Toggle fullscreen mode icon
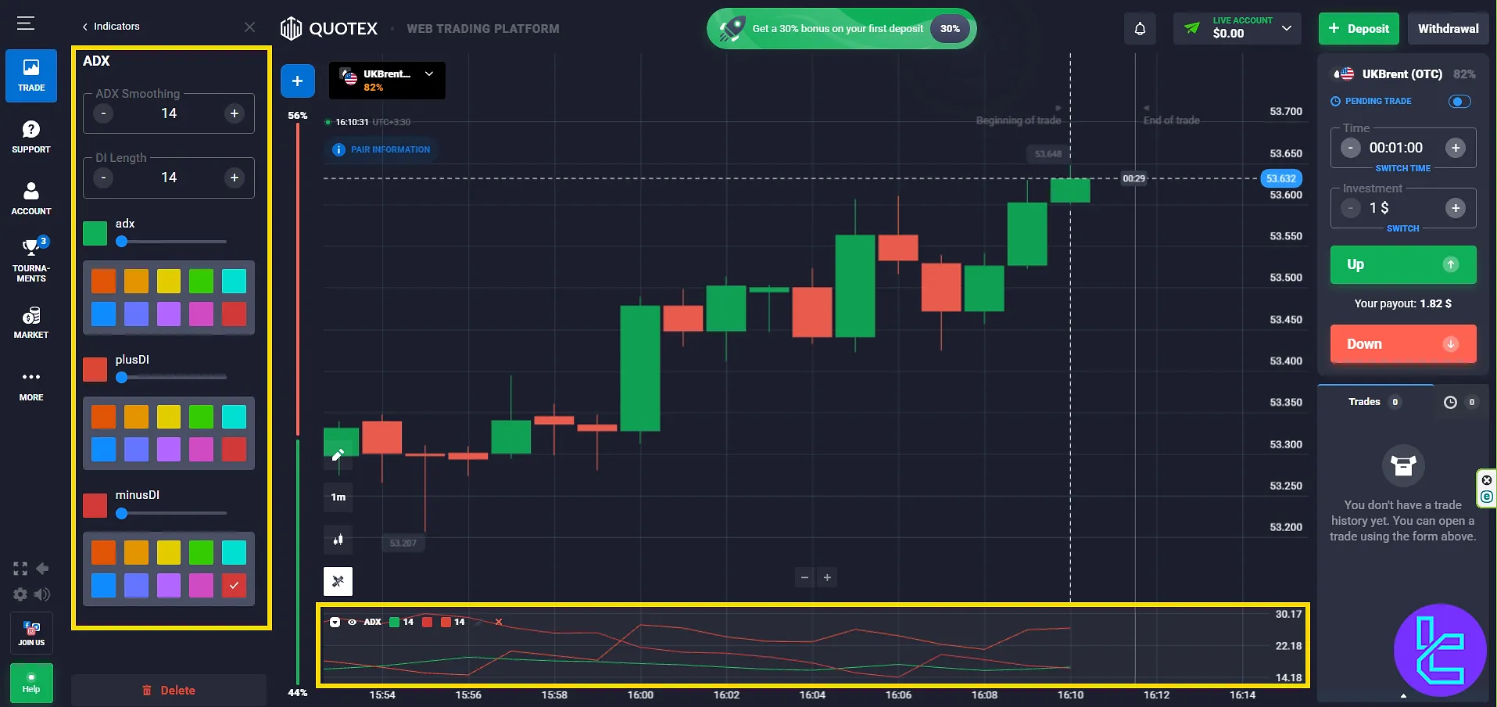 tap(20, 569)
